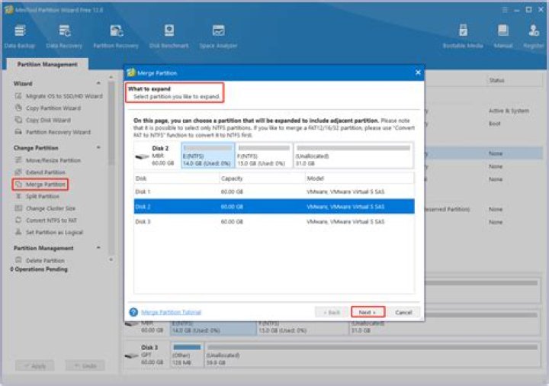The image size is (549, 386).
Task: Click the Apply button
Action: point(34,366)
